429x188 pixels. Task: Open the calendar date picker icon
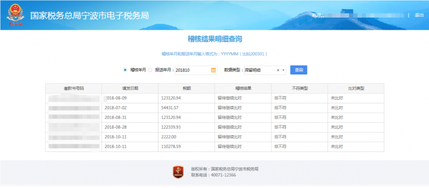[x=213, y=70]
